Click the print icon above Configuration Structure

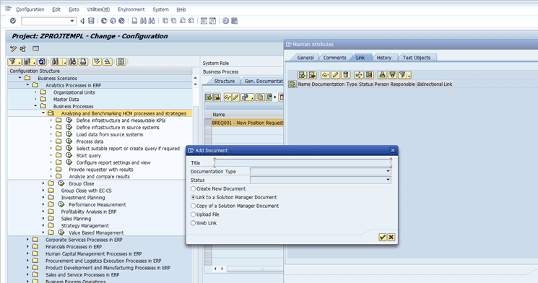click(83, 62)
